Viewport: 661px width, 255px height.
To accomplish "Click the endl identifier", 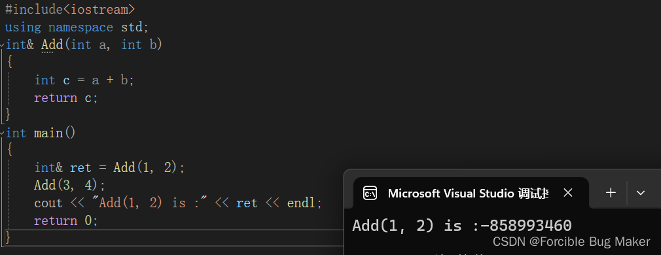I will [x=302, y=203].
